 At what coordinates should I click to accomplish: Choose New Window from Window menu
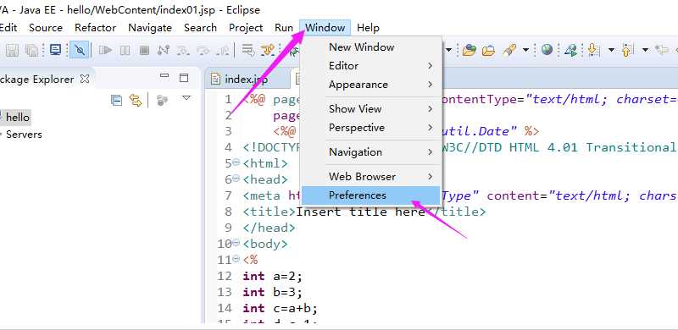(370, 47)
